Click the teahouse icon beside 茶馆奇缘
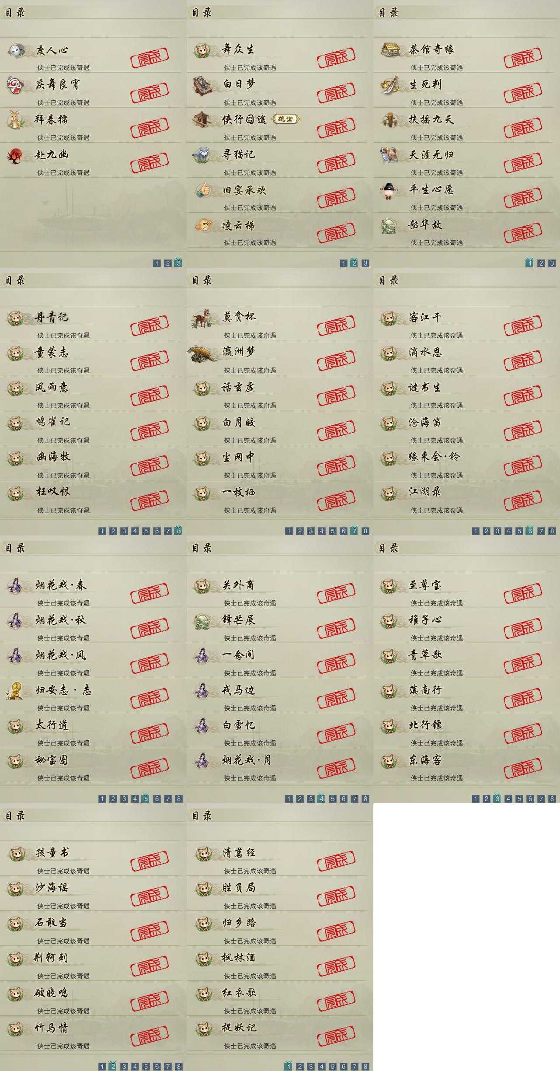 390,50
